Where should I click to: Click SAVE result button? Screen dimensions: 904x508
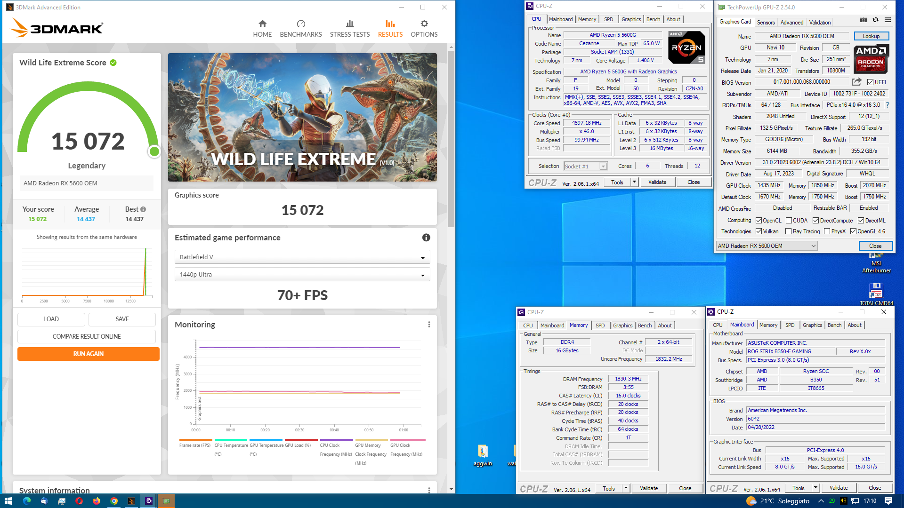122,319
